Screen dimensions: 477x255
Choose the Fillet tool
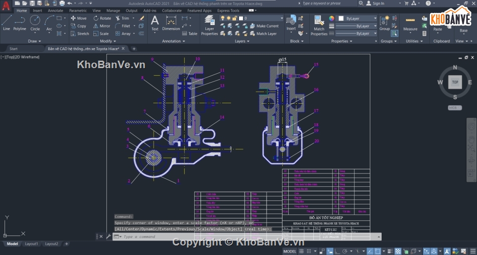tap(123, 26)
